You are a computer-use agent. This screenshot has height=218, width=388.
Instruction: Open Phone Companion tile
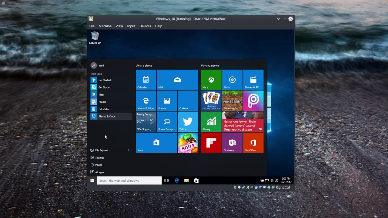167,121
